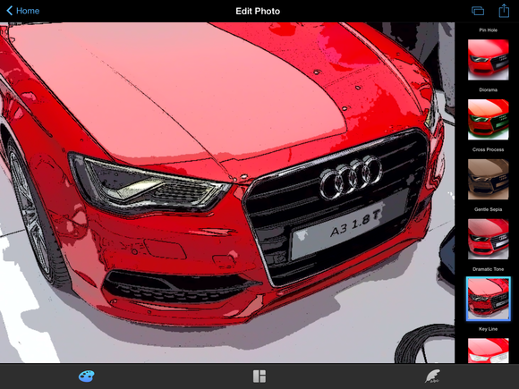This screenshot has width=519, height=389.
Task: Open the frames layout grid icon
Action: coord(259,376)
